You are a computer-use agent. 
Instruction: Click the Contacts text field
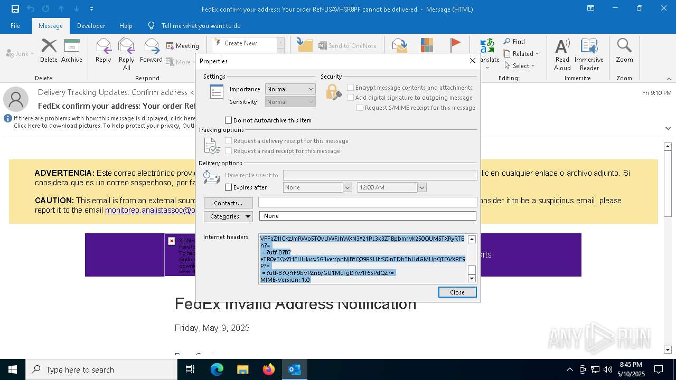point(368,203)
